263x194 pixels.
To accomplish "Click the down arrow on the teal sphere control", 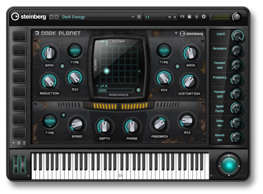I will (x=229, y=175).
